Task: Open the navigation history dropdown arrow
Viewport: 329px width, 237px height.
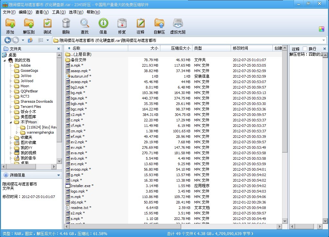Action: (x=23, y=40)
